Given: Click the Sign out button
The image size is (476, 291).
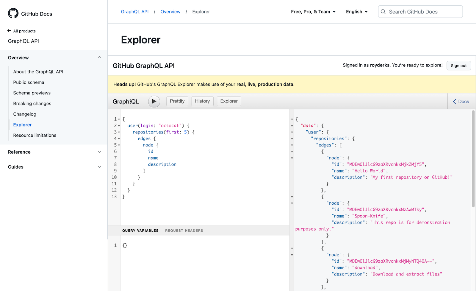Looking at the screenshot, I should click(x=458, y=66).
